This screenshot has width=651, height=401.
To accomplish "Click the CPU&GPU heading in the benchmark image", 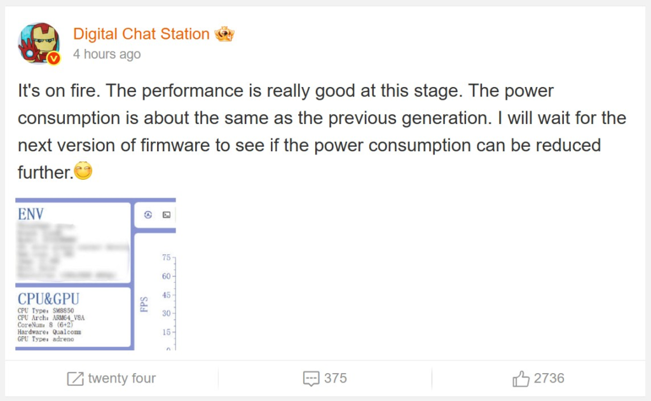I will point(49,299).
